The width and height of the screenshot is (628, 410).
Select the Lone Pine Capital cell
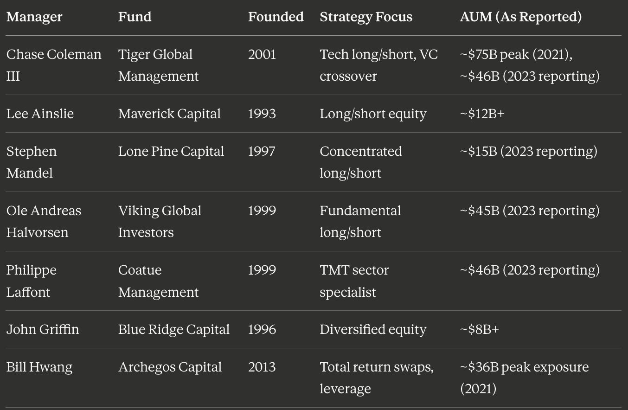171,151
